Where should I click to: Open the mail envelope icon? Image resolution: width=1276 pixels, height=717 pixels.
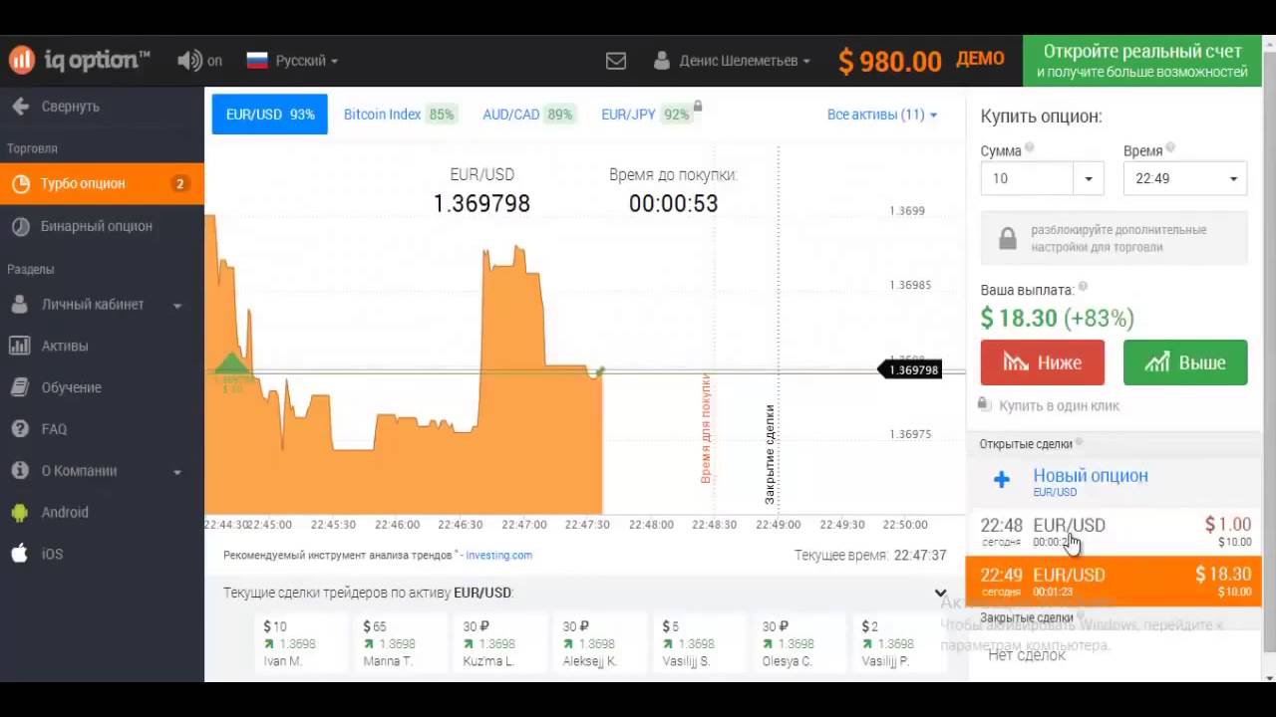coord(616,61)
